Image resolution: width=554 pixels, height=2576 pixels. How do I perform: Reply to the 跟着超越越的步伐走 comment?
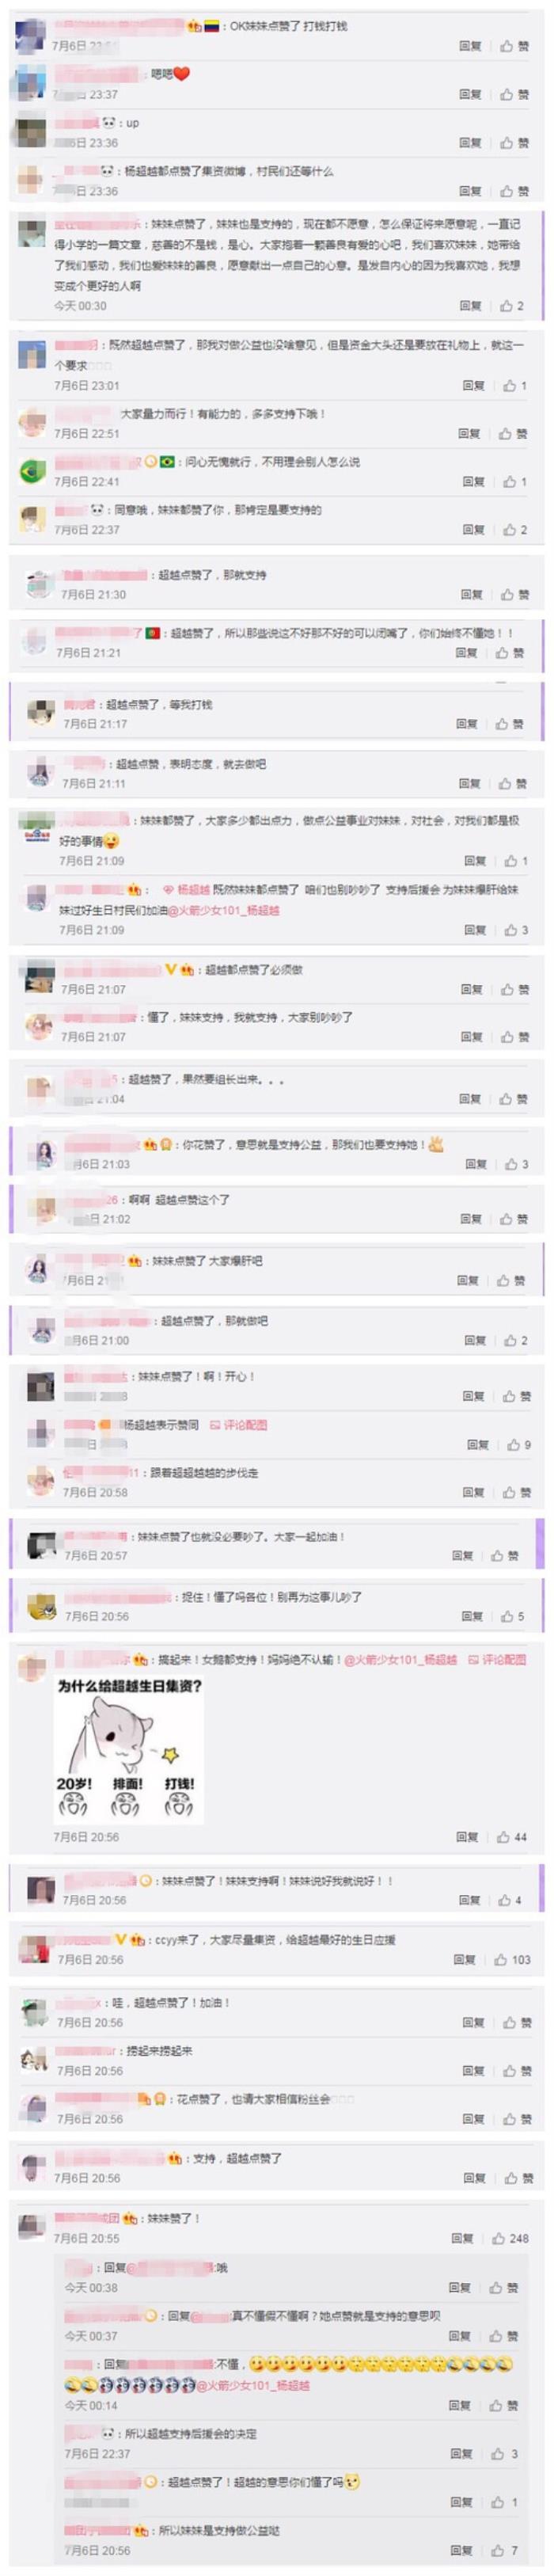point(472,1492)
